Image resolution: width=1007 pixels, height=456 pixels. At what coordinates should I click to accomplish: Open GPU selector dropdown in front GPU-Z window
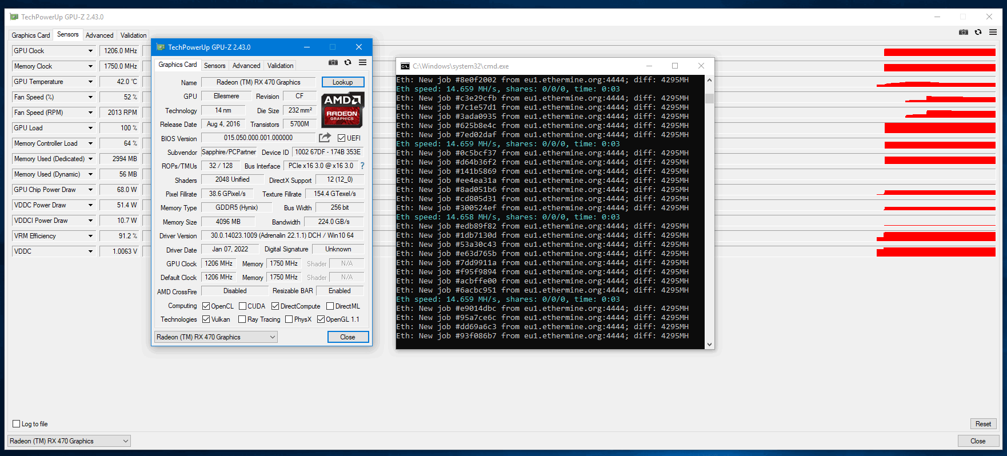(x=216, y=337)
